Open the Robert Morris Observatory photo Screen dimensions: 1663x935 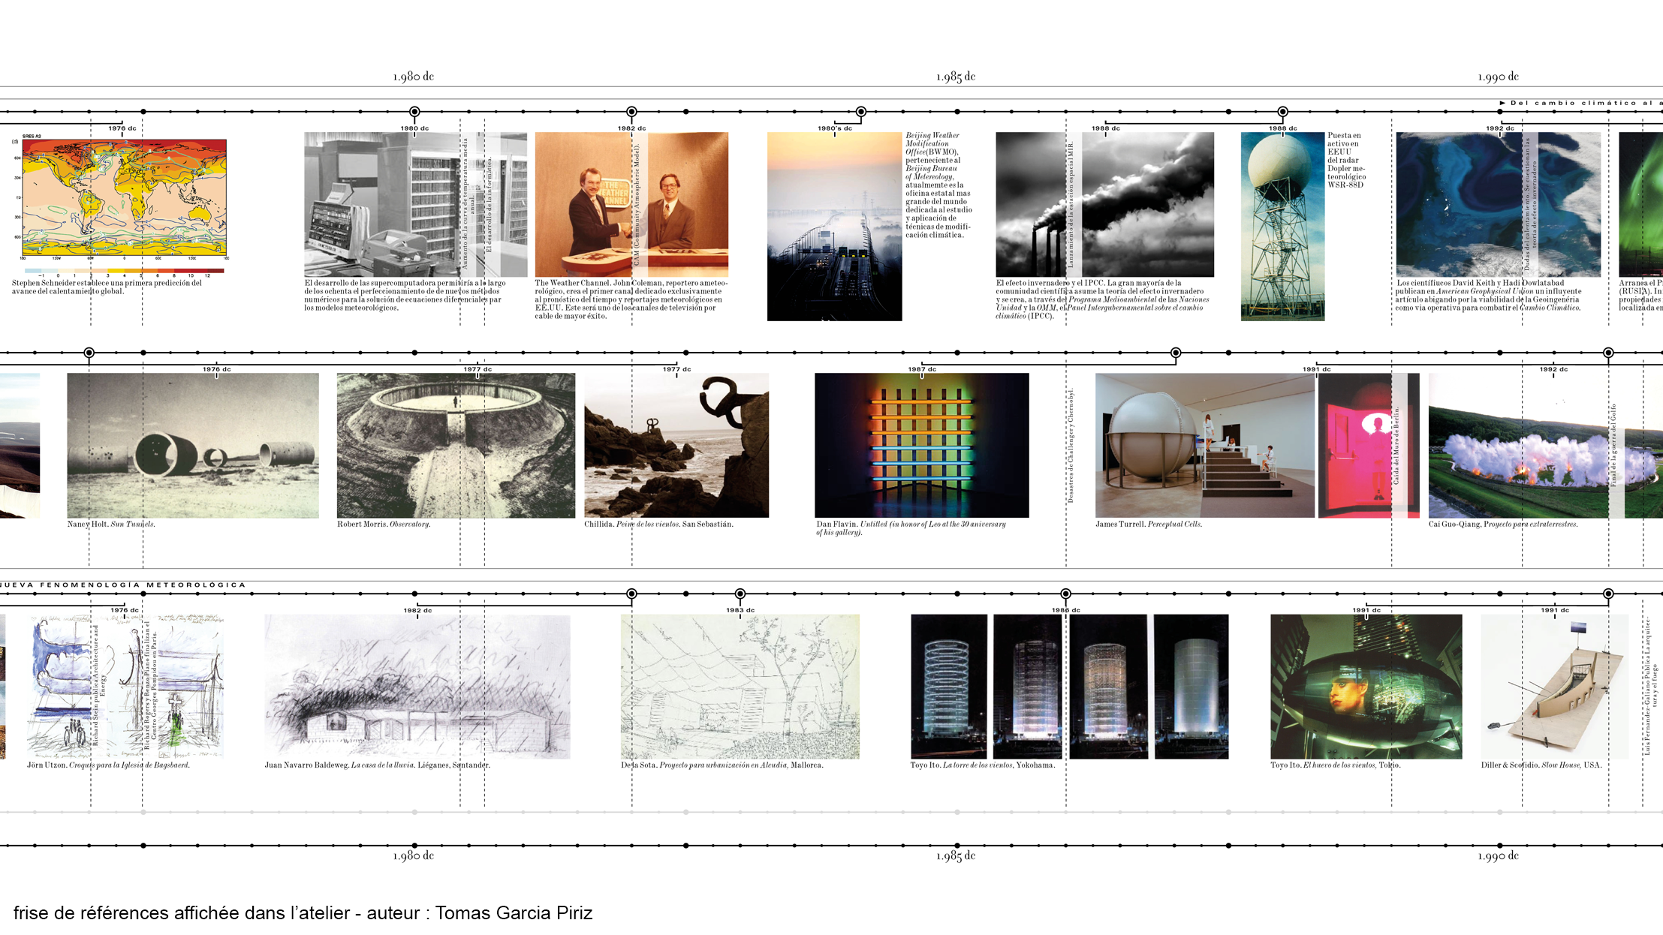tap(456, 446)
